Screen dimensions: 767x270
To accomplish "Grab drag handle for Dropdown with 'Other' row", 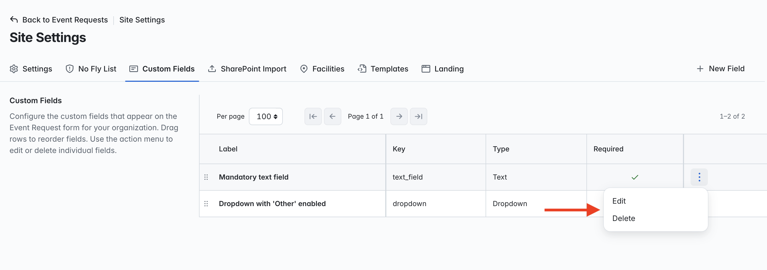I will 206,204.
